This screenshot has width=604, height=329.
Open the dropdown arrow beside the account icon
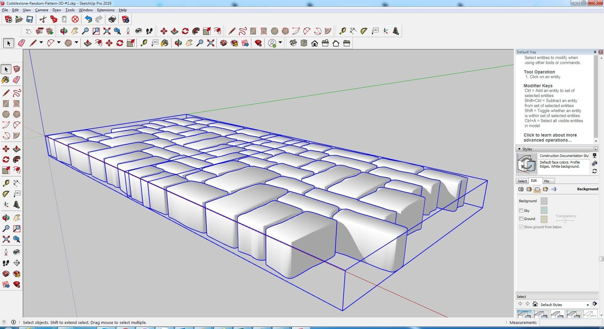click(x=280, y=43)
